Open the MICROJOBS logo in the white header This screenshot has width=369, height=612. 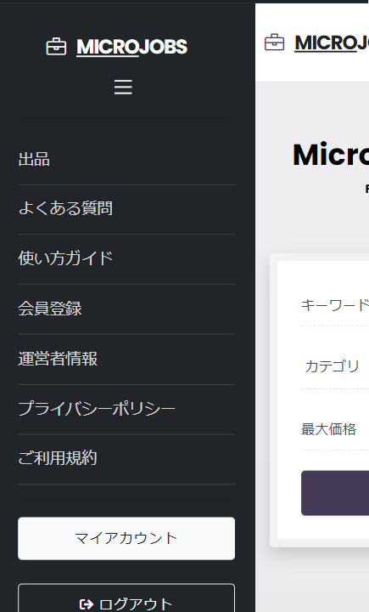[x=332, y=43]
